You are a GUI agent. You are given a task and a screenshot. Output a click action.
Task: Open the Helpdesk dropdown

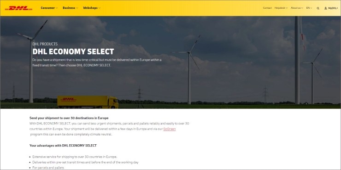coord(281,8)
